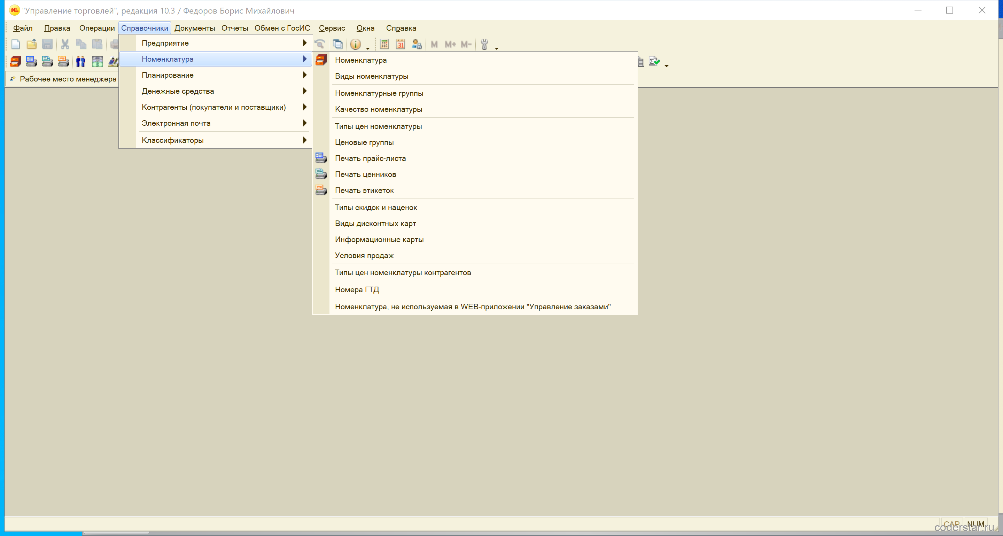
Task: Open Типы скидок и наценок entry
Action: click(x=475, y=207)
